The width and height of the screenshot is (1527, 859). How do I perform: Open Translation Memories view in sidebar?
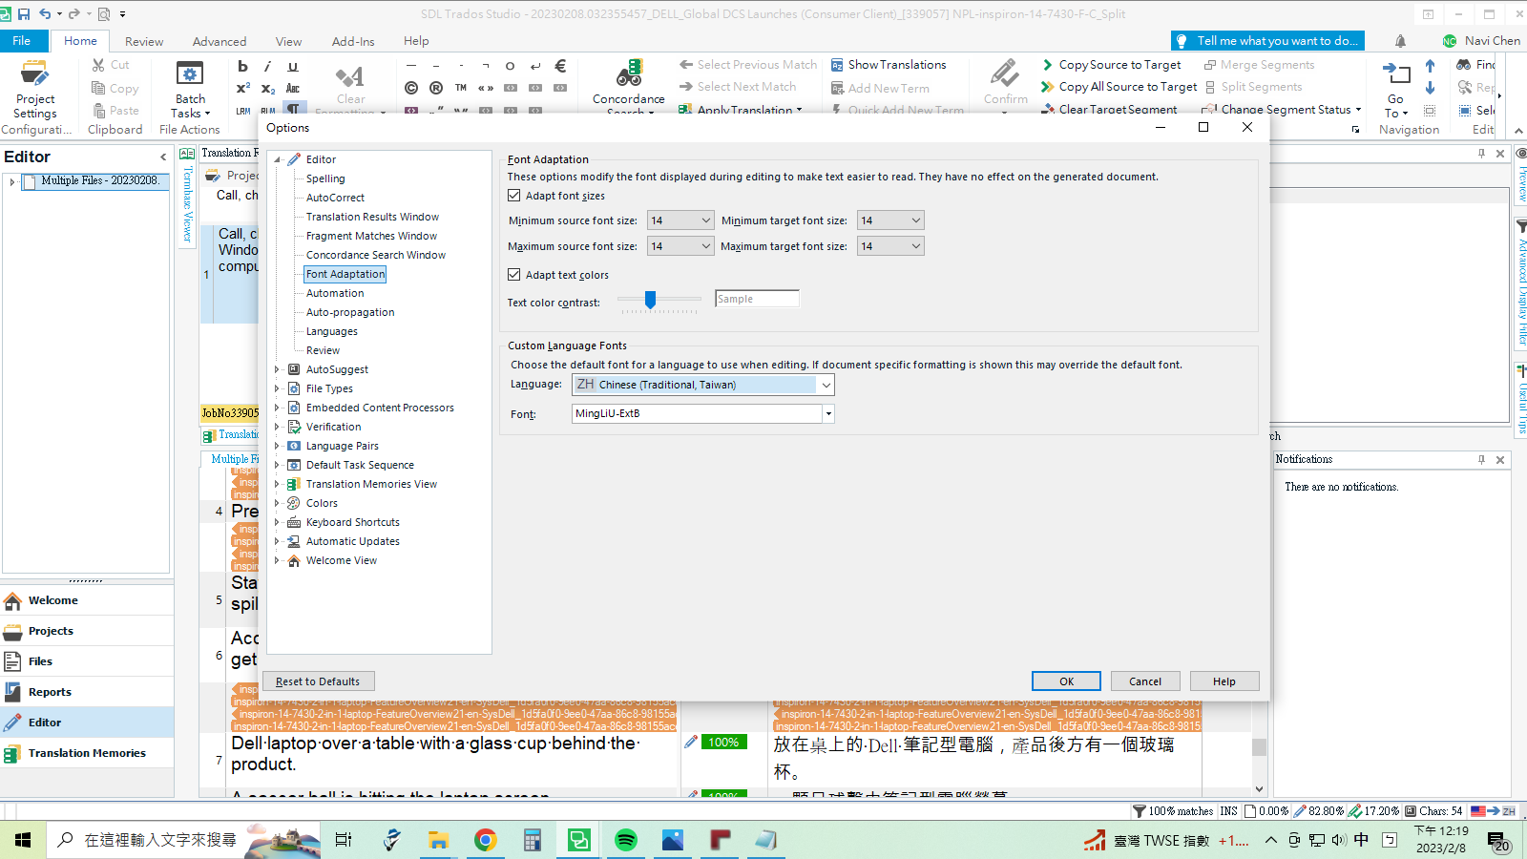point(87,753)
